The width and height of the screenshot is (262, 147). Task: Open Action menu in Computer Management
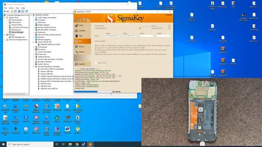pos(11,8)
